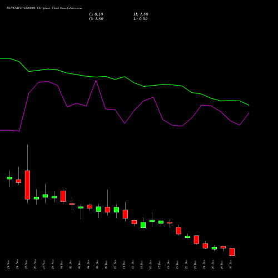
Task: Click the 01 Dec date label
Action: click(x=62, y=265)
